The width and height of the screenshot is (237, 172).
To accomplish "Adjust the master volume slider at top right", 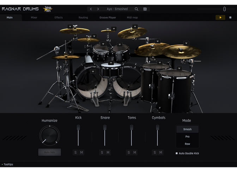I will tap(224, 9).
